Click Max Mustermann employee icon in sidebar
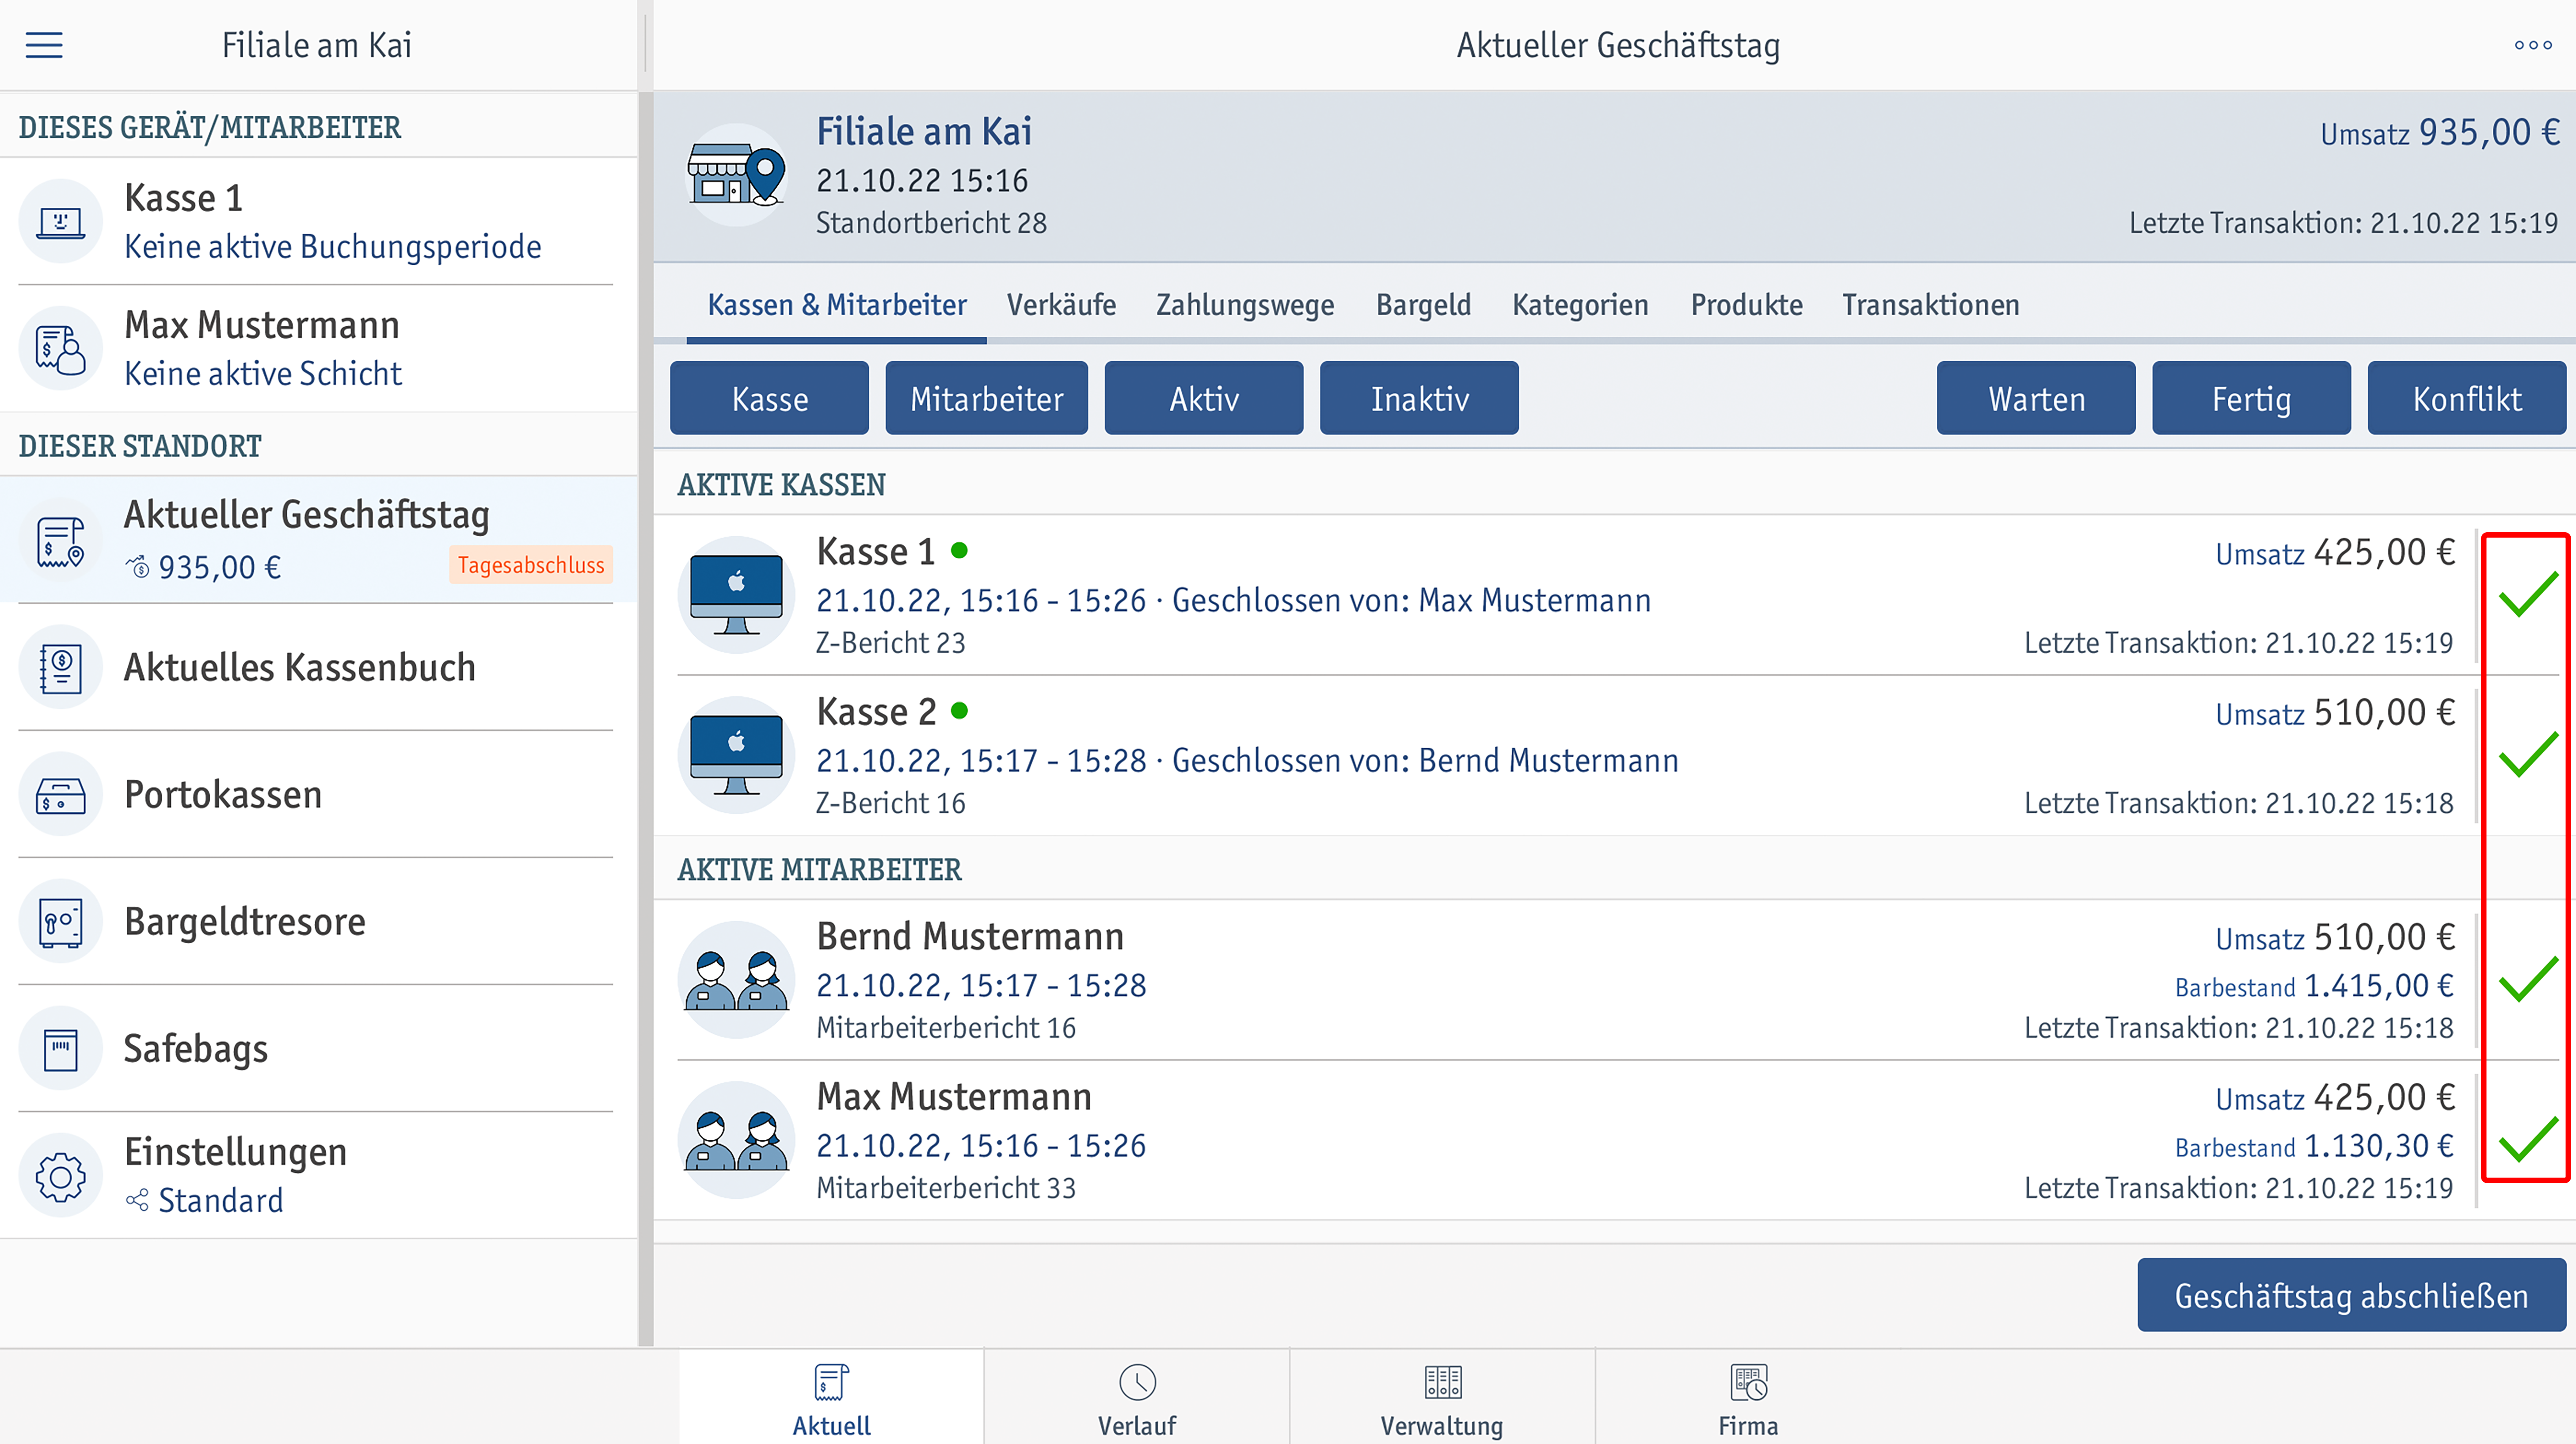This screenshot has height=1444, width=2576. tap(61, 348)
